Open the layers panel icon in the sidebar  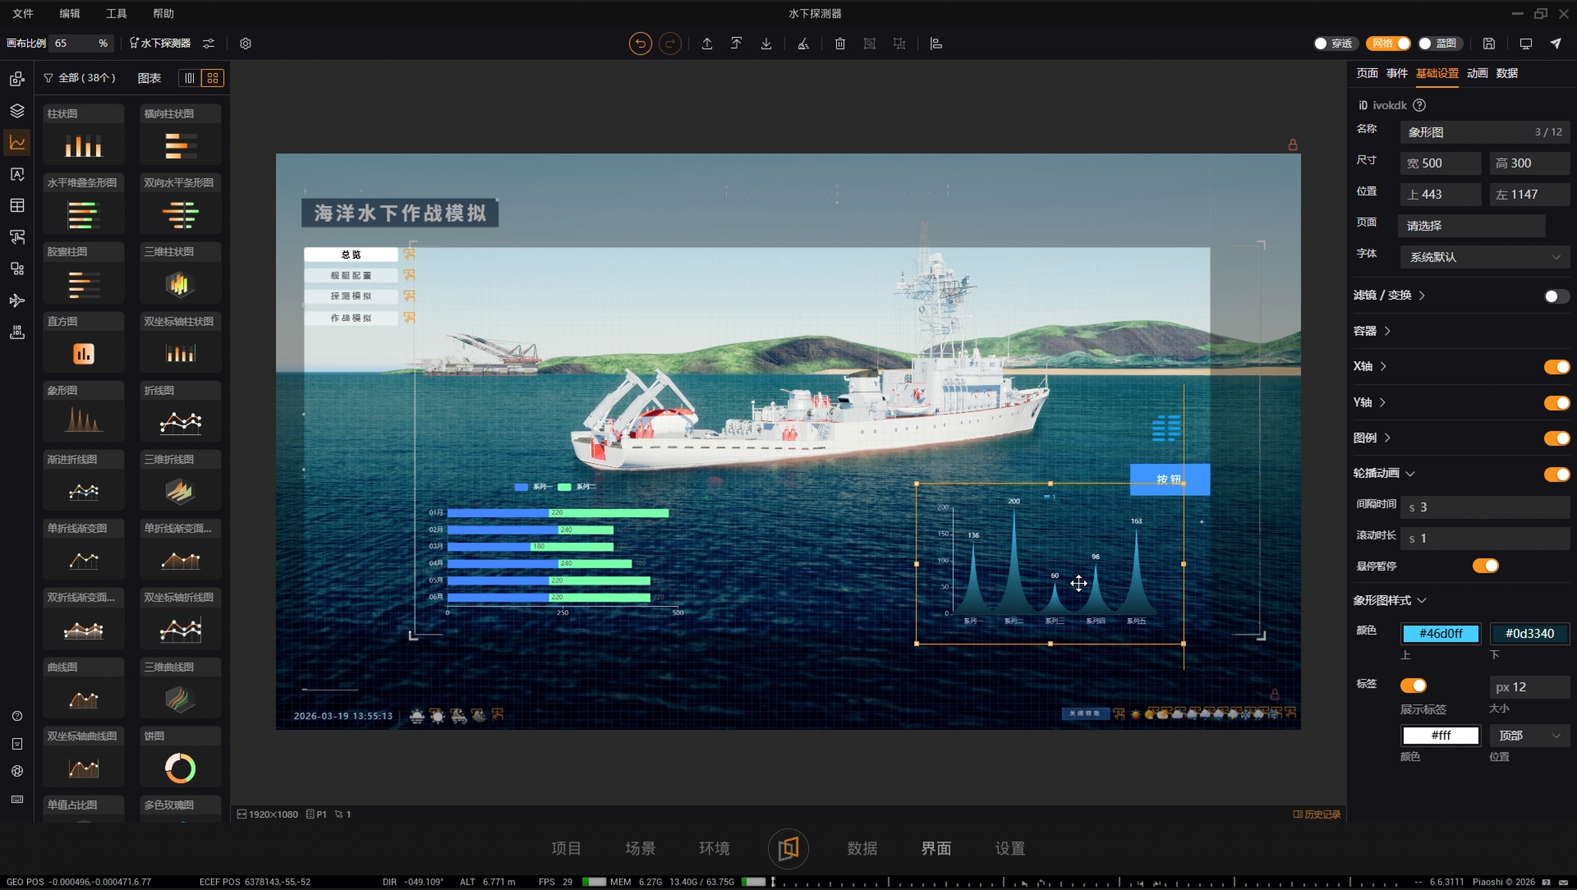pyautogui.click(x=16, y=111)
